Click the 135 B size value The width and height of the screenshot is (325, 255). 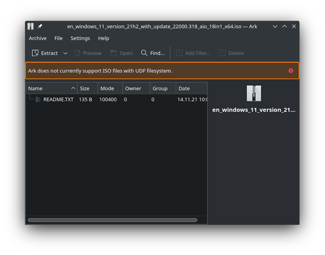[85, 99]
